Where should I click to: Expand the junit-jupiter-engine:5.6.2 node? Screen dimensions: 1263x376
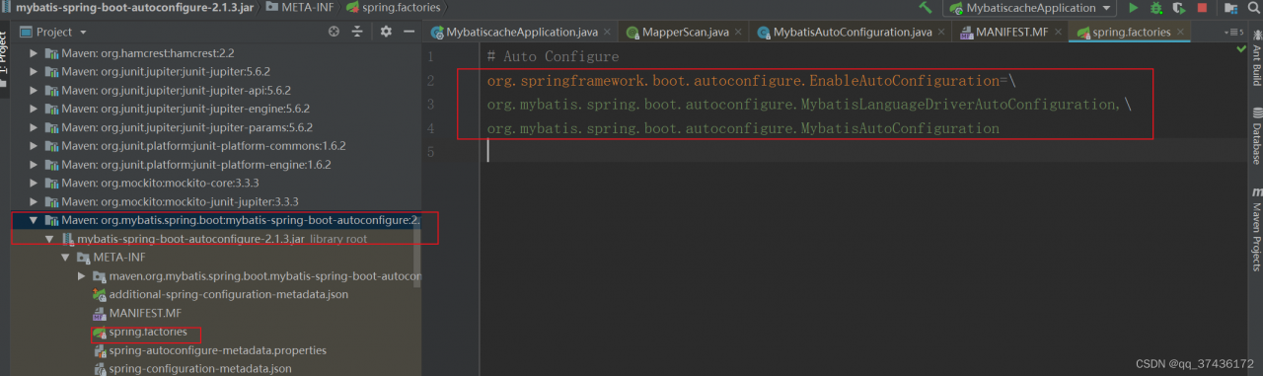pyautogui.click(x=34, y=109)
